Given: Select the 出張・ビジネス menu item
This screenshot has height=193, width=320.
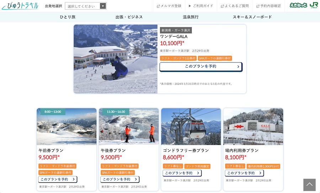Looking at the screenshot, I should pos(129,17).
